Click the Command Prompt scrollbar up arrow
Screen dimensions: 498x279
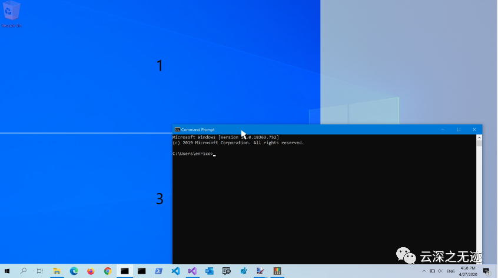point(479,137)
